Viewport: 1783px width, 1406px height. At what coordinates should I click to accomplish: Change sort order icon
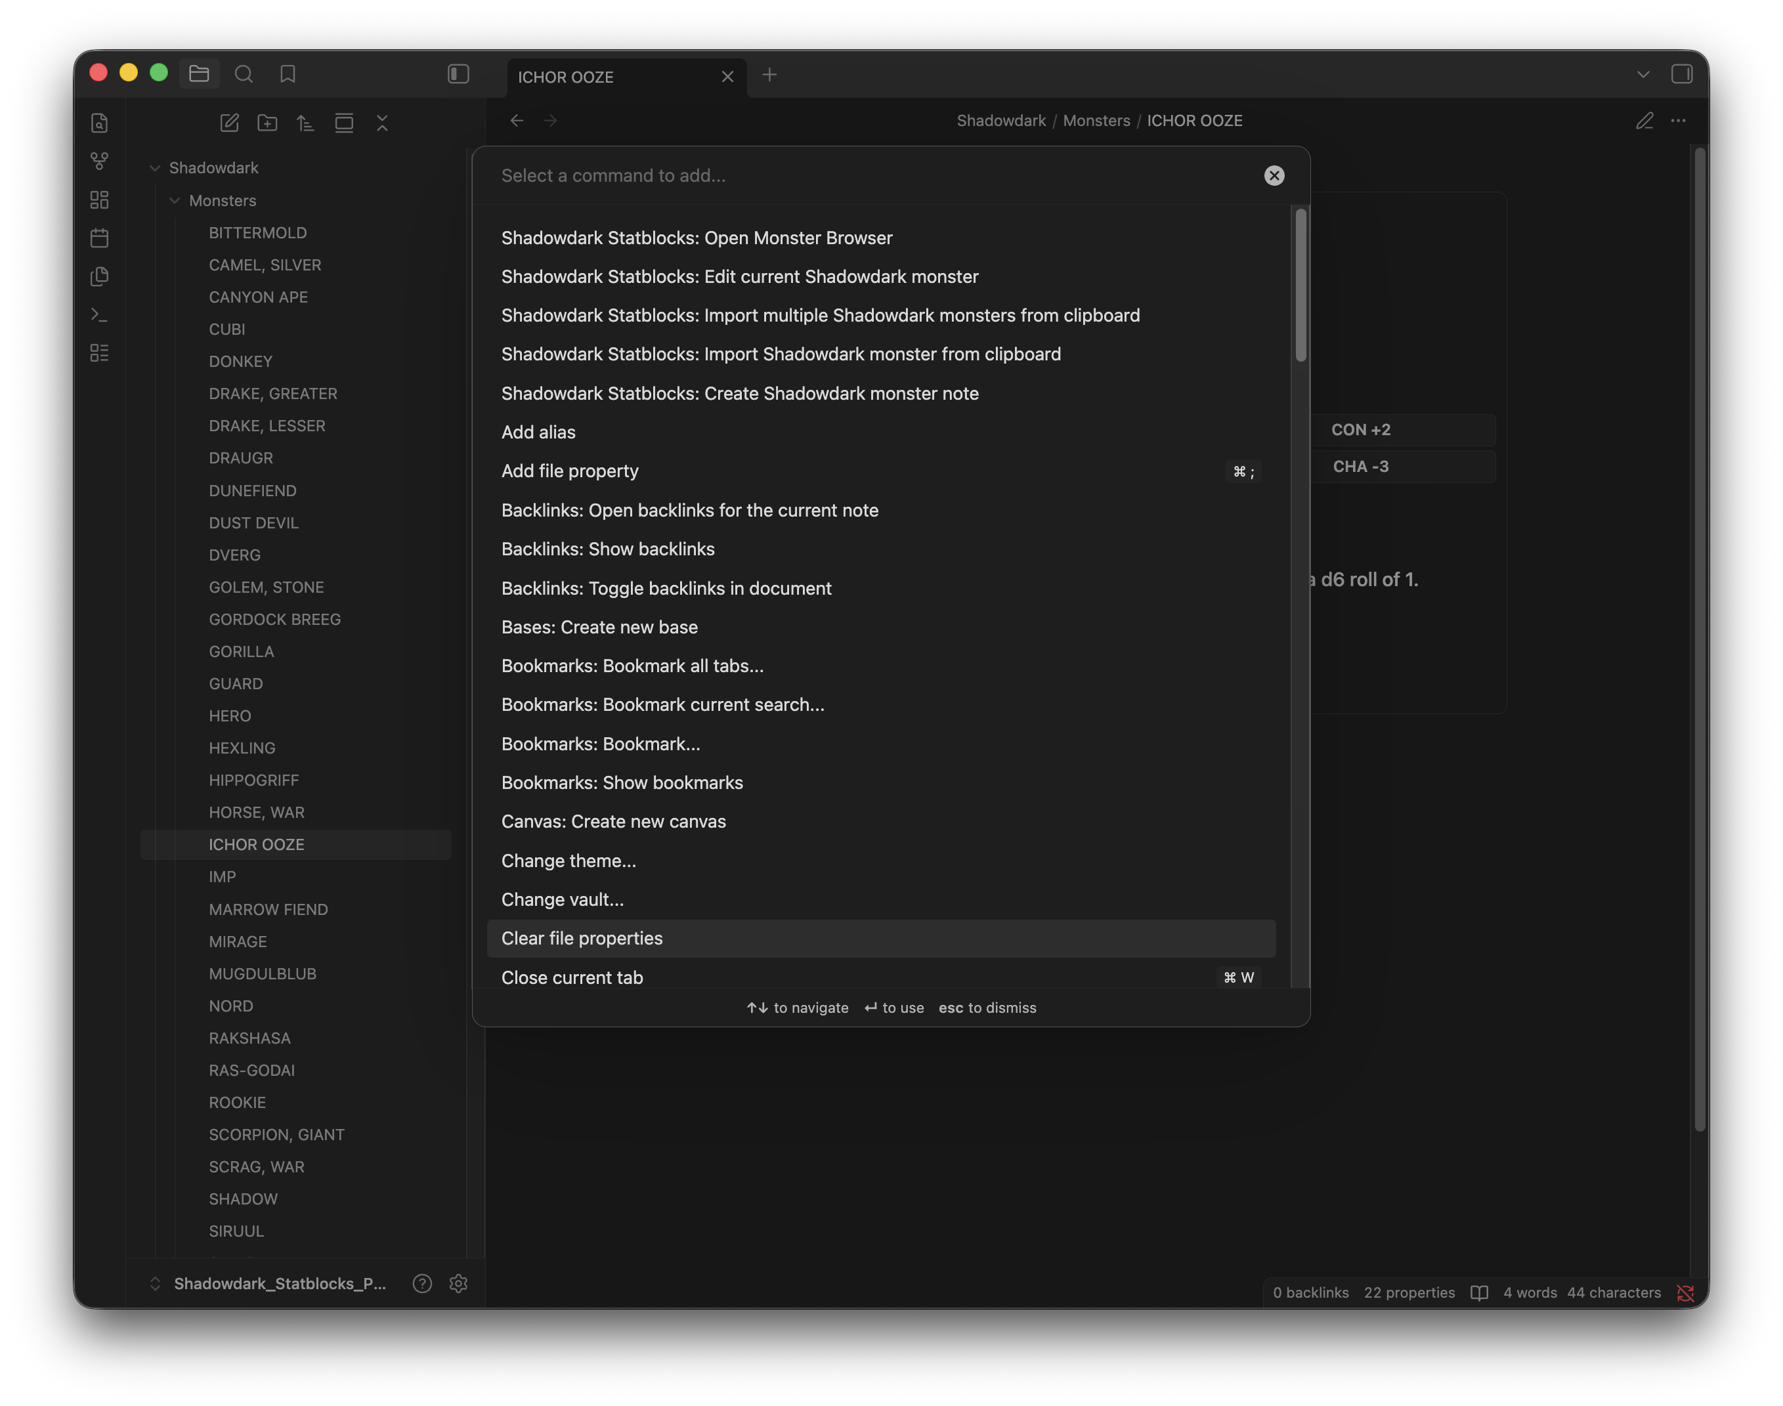(305, 123)
